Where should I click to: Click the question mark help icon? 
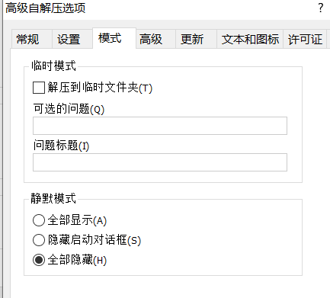tap(321, 8)
